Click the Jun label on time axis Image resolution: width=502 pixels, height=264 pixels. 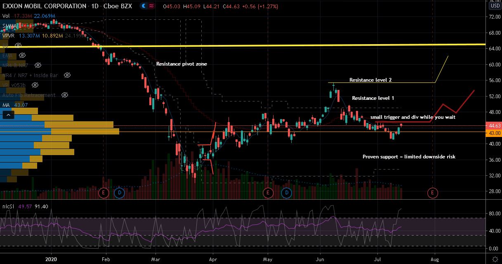click(x=320, y=259)
